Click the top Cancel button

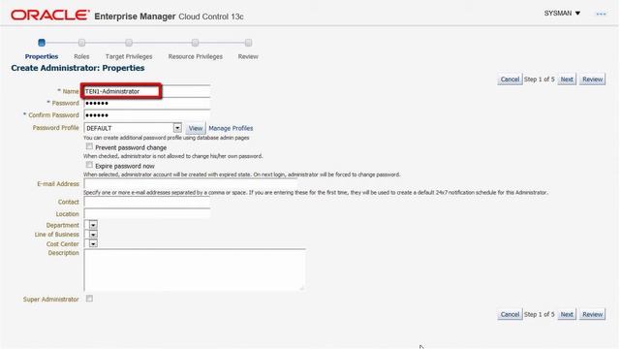point(510,79)
